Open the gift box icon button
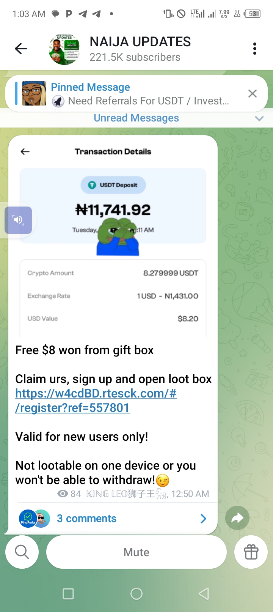Viewport: 273px width, 612px height. click(251, 552)
